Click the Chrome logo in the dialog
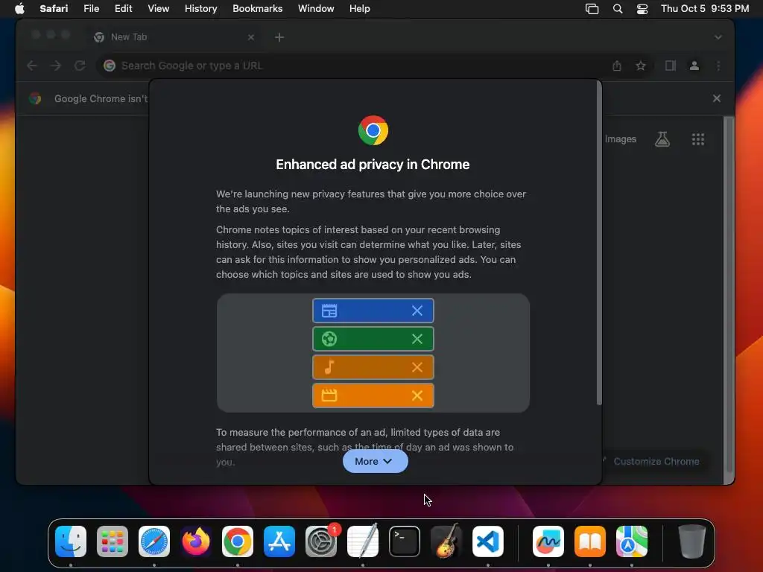 click(373, 130)
